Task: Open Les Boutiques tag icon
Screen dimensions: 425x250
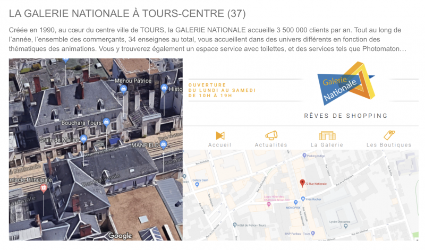Action: click(x=389, y=135)
